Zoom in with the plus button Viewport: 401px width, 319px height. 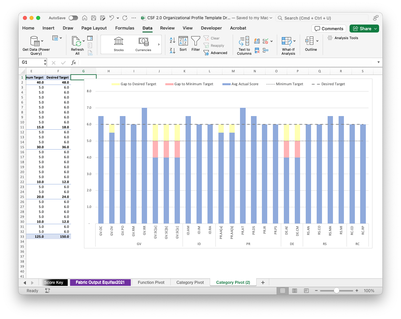coord(357,290)
